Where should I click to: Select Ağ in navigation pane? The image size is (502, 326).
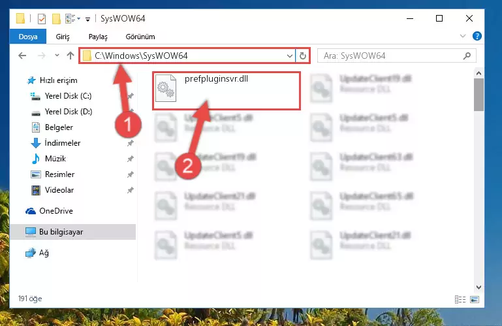coord(44,253)
